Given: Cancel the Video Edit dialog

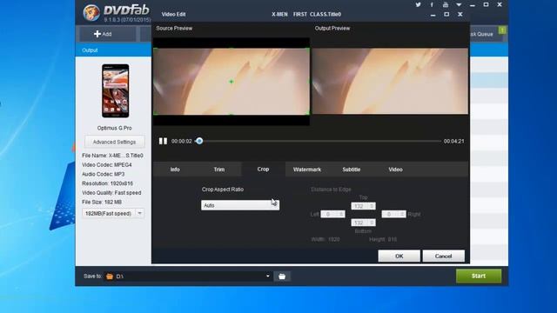Looking at the screenshot, I should point(443,256).
